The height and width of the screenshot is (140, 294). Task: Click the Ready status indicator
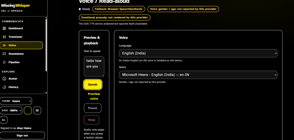pyautogui.click(x=84, y=9)
